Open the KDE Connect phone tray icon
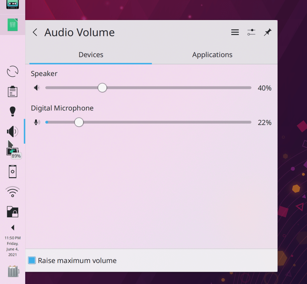Viewport: 307px width, 284px height. tap(13, 172)
